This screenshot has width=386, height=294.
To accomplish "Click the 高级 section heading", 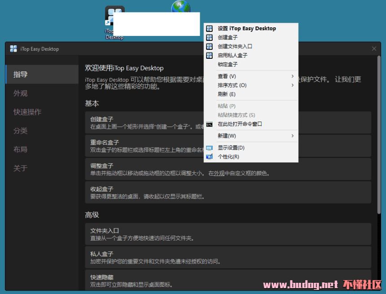I will [92, 215].
